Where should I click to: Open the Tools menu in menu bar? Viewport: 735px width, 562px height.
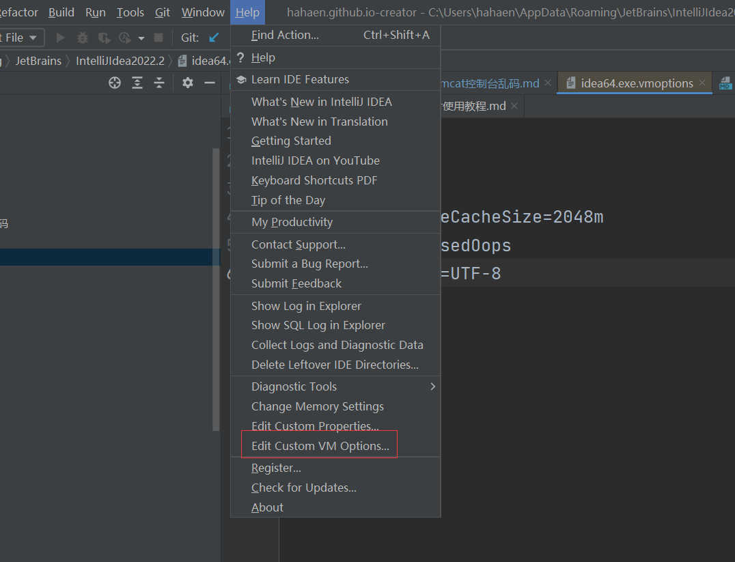tap(130, 12)
